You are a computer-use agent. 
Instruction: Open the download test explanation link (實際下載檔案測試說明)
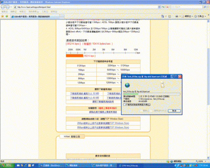coord(103,102)
